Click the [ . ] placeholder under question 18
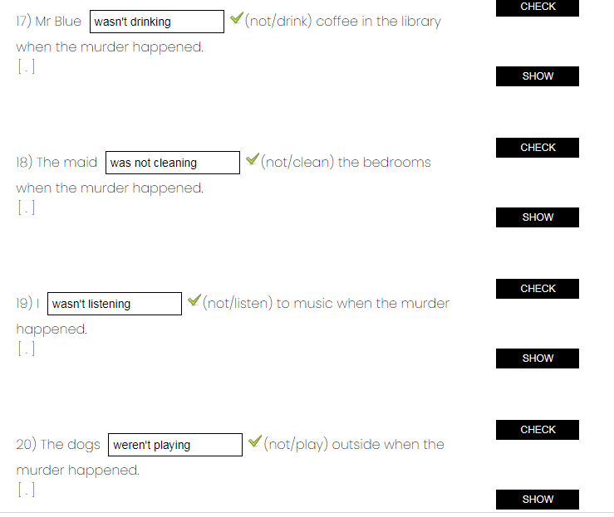The height and width of the screenshot is (517, 614). [27, 207]
